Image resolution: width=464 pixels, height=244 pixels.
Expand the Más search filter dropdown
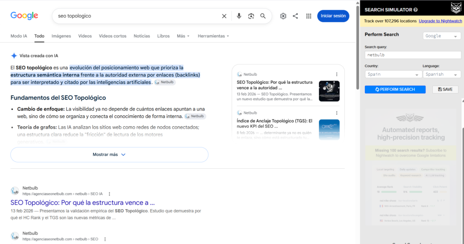pyautogui.click(x=183, y=36)
